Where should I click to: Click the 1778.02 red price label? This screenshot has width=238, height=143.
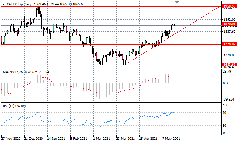pyautogui.click(x=229, y=44)
